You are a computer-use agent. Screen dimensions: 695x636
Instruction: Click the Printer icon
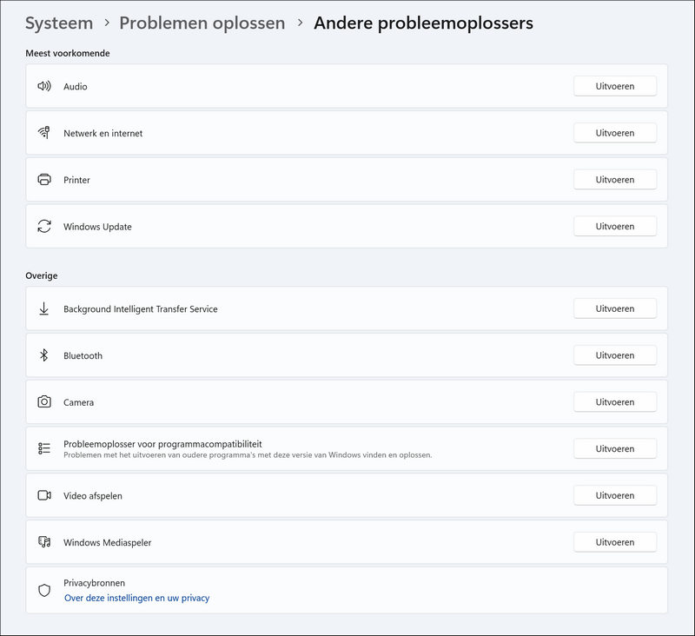[44, 180]
